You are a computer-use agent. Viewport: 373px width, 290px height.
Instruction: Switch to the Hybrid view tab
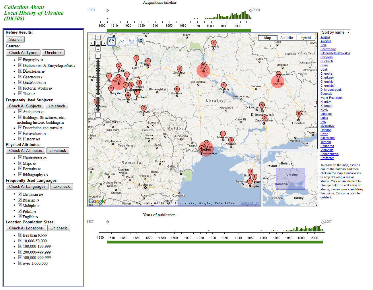click(306, 38)
